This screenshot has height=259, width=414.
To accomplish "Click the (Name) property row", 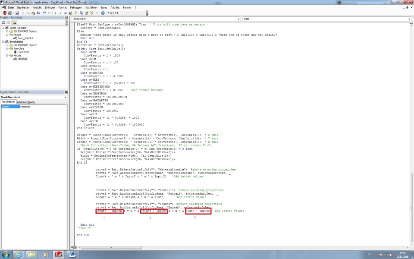I will coord(34,107).
